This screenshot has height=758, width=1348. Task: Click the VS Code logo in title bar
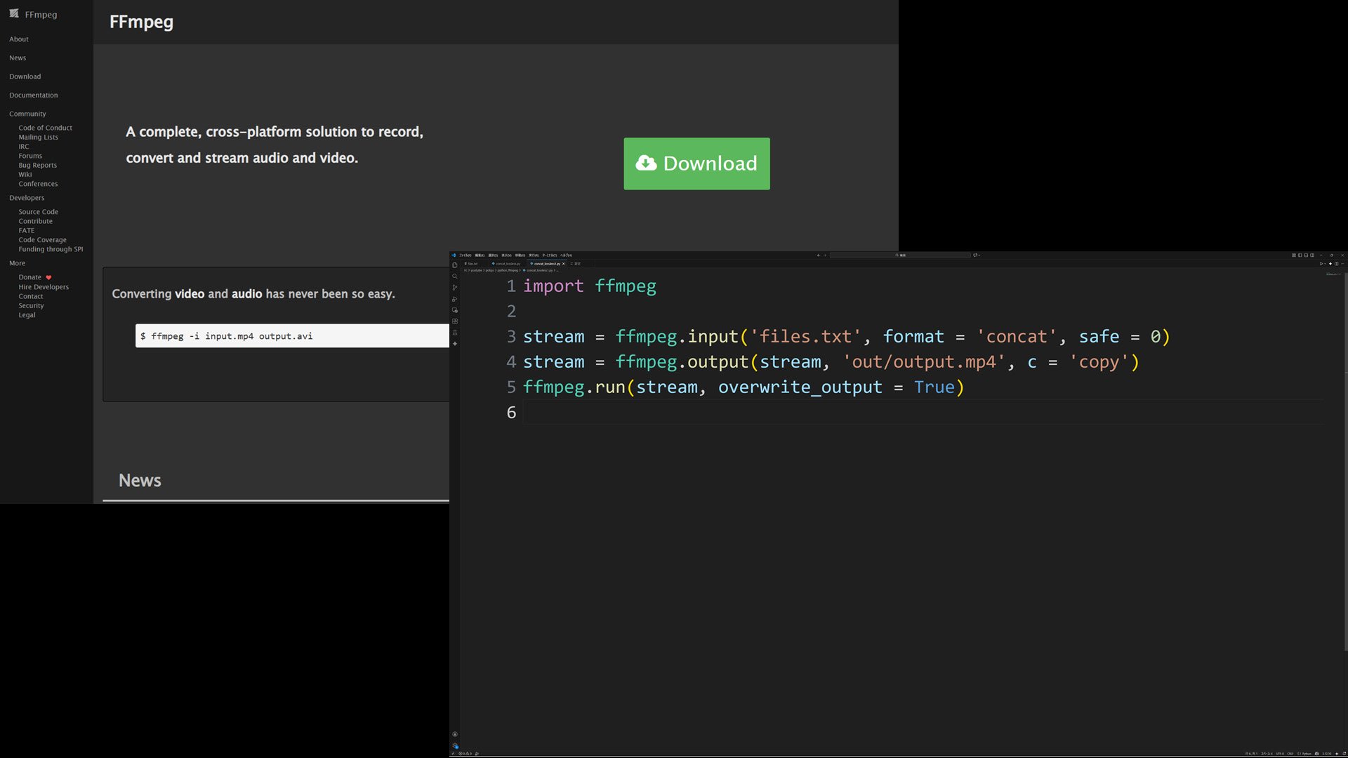tap(454, 255)
